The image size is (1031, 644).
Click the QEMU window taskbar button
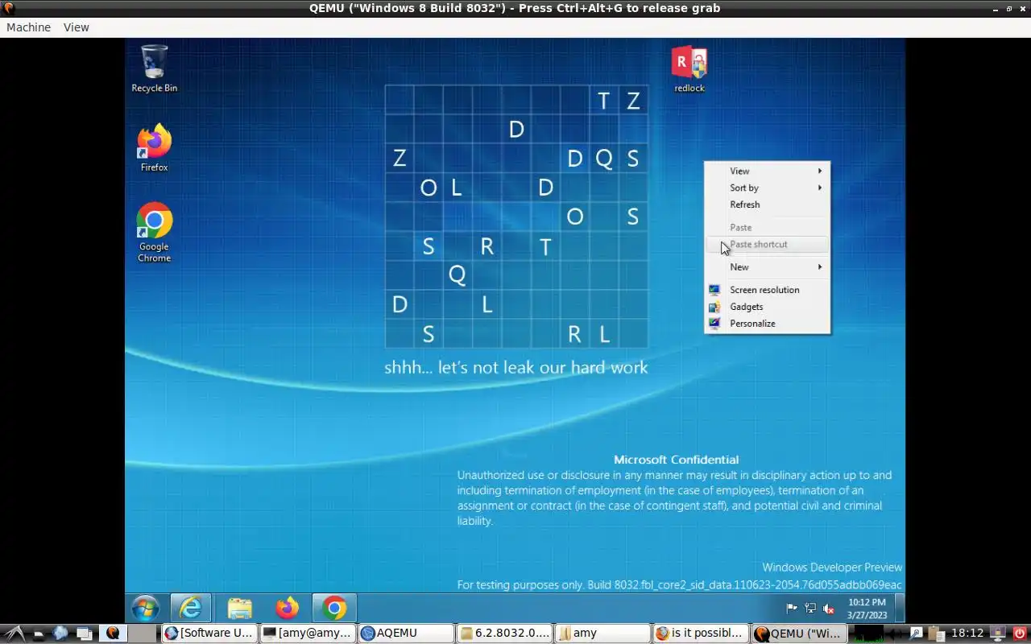coord(799,634)
